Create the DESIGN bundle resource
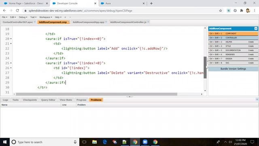Image resolution: width=259 pixels, height=146 pixels. [251, 59]
